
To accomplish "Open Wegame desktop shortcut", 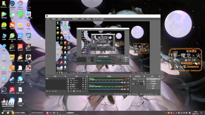I will [x=12, y=47].
